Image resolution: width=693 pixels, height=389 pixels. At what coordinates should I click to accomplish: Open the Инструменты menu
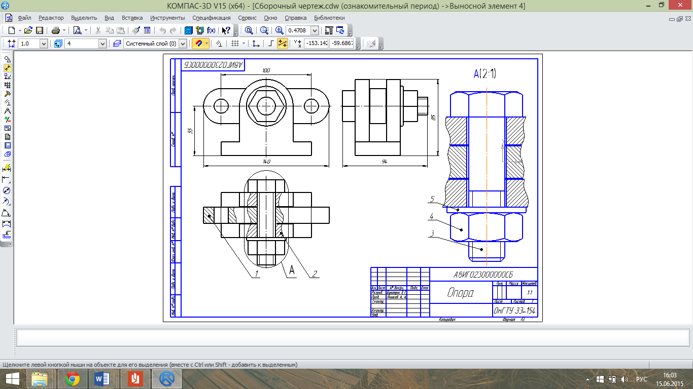pyautogui.click(x=167, y=18)
